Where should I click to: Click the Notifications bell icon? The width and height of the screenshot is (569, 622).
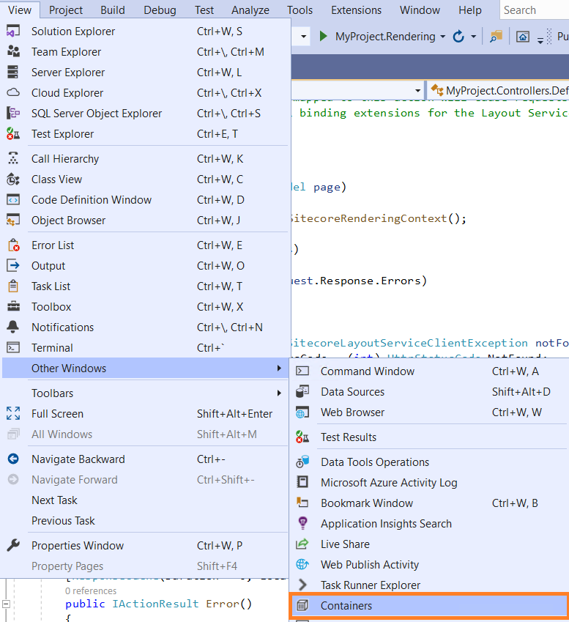tap(13, 327)
